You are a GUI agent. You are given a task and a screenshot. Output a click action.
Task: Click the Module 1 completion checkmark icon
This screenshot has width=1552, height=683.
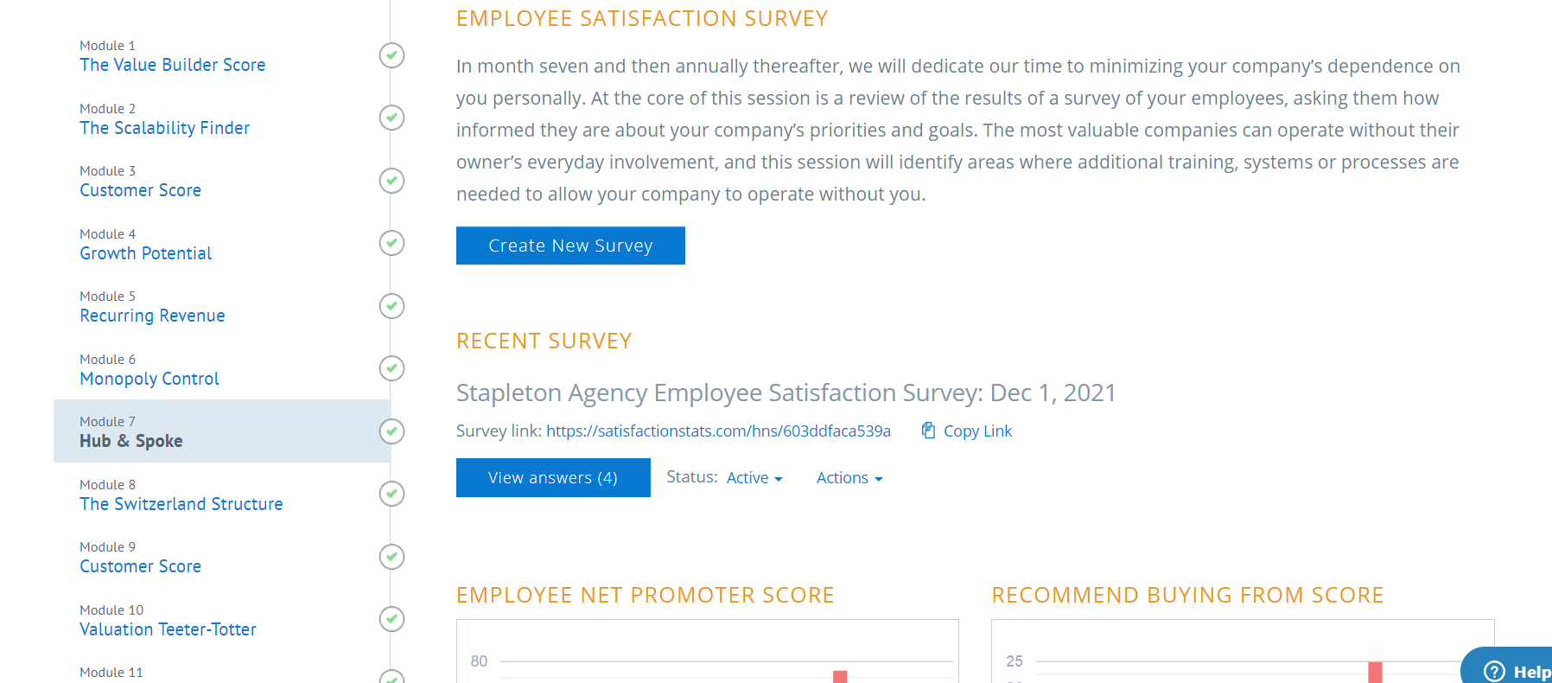pyautogui.click(x=392, y=55)
